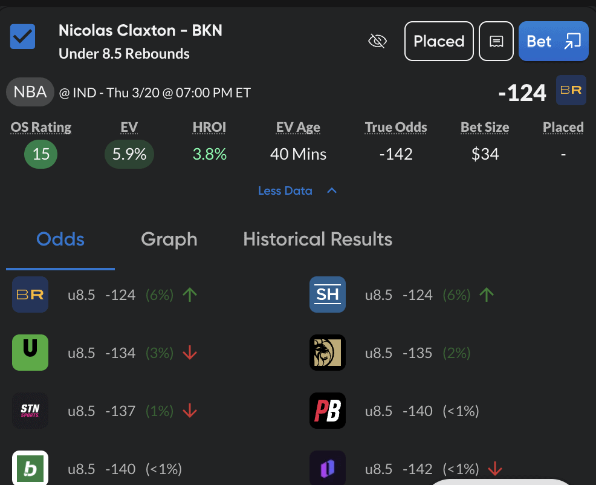Open the notes icon button
Viewport: 596px width, 485px height.
pyautogui.click(x=496, y=41)
